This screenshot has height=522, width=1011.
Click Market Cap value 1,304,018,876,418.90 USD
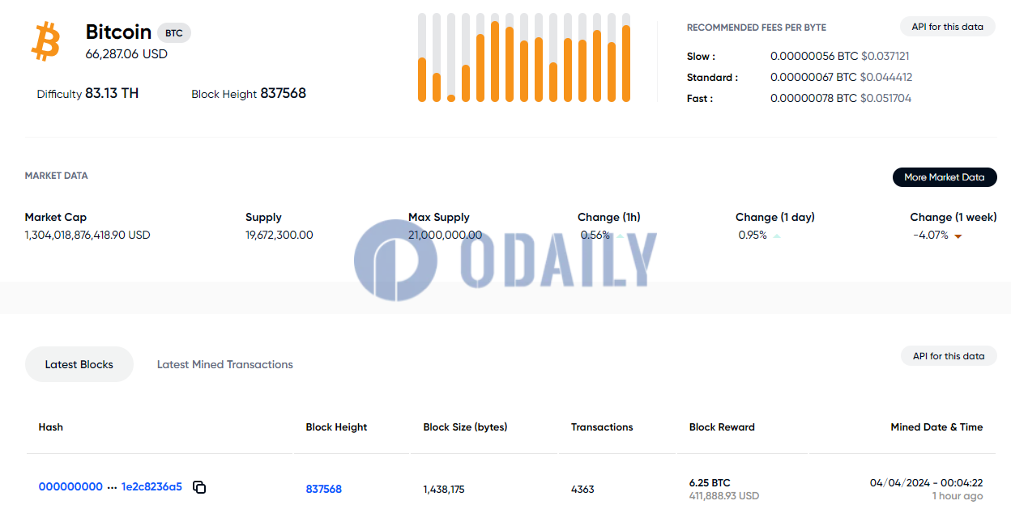click(x=87, y=235)
